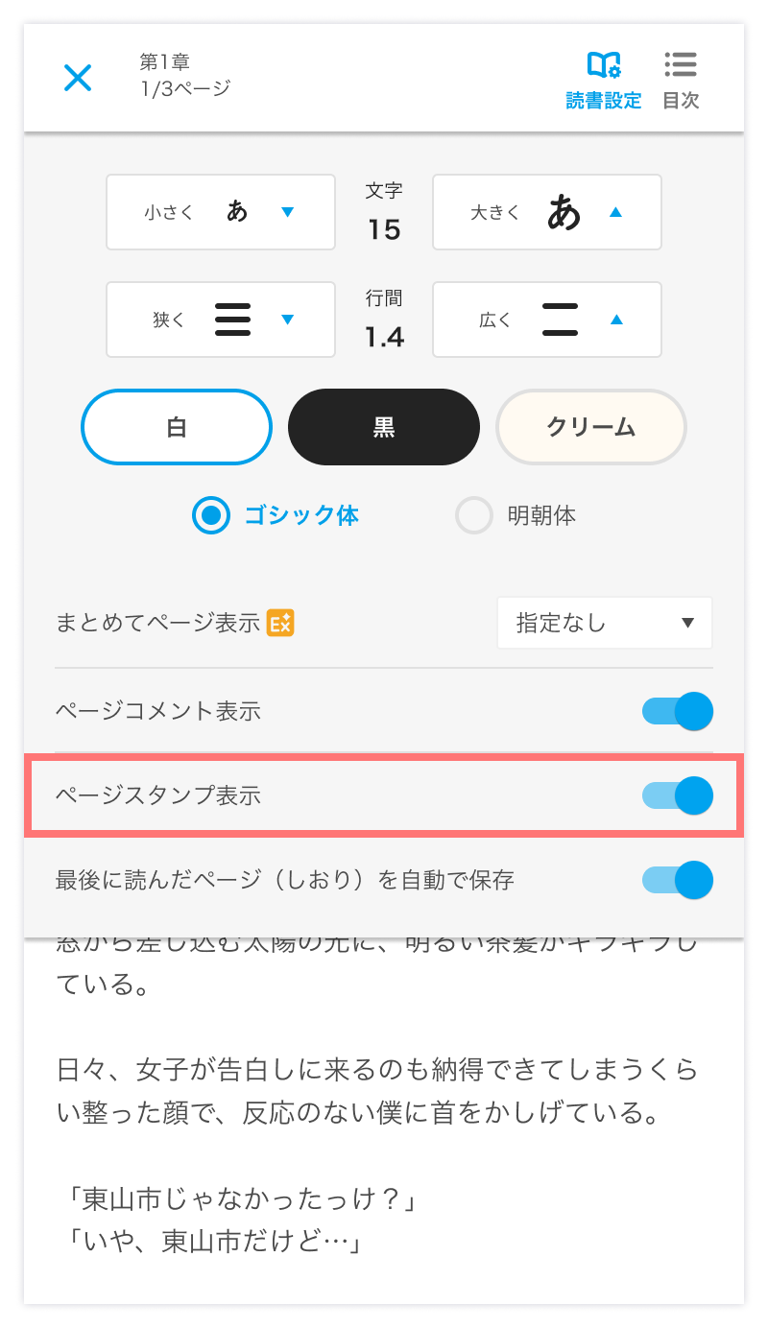Open the 読書設定 book settings icon
The height and width of the screenshot is (1328, 768).
(604, 80)
